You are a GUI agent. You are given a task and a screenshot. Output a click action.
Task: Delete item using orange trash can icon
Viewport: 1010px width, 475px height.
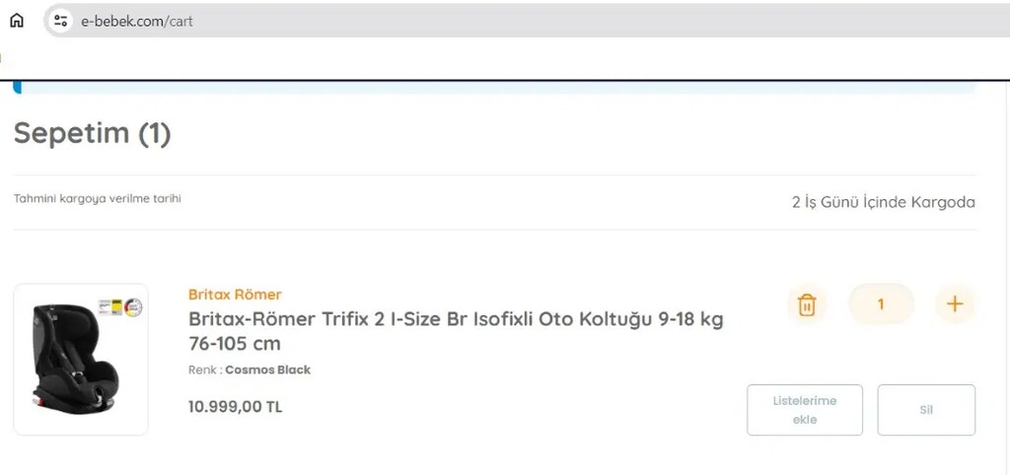(807, 304)
